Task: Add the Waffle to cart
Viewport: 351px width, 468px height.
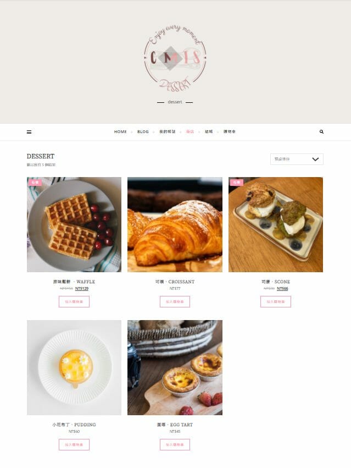Action: (74, 301)
